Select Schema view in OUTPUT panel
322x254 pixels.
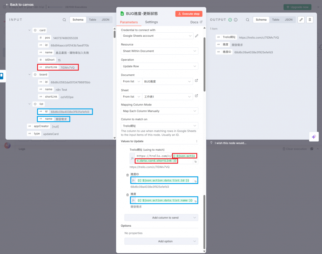coord(261,20)
